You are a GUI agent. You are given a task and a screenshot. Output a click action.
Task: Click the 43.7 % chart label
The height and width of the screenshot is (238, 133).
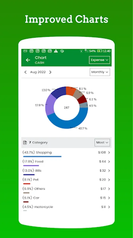[83, 129]
